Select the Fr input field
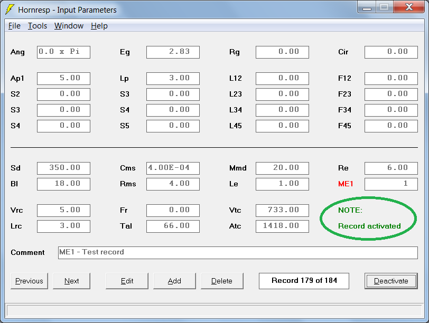This screenshot has width=429, height=323. tap(173, 211)
